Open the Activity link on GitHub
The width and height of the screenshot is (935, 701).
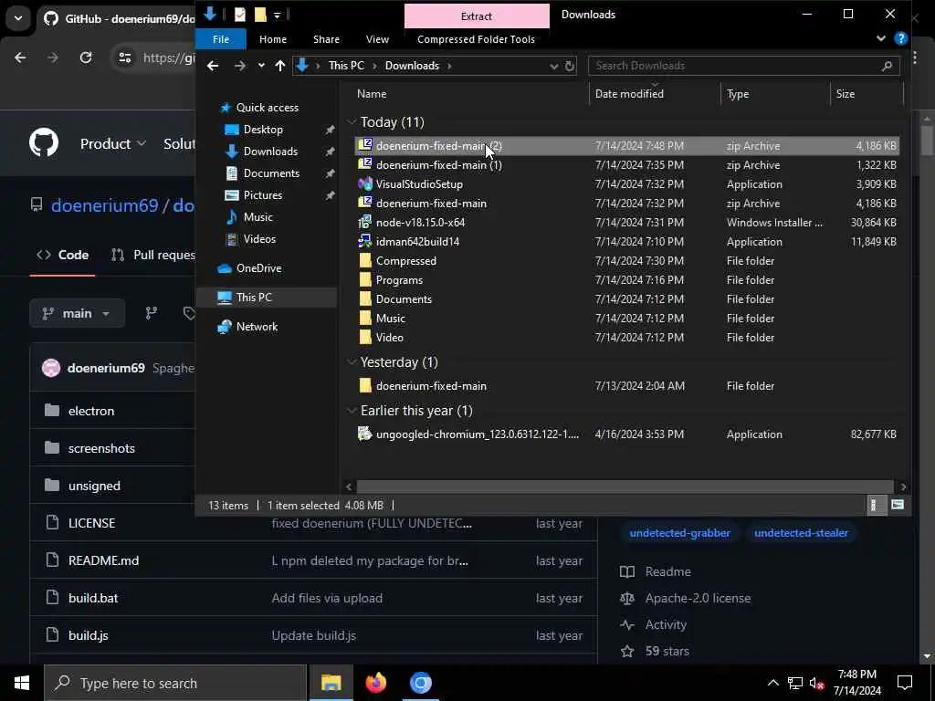pos(666,624)
